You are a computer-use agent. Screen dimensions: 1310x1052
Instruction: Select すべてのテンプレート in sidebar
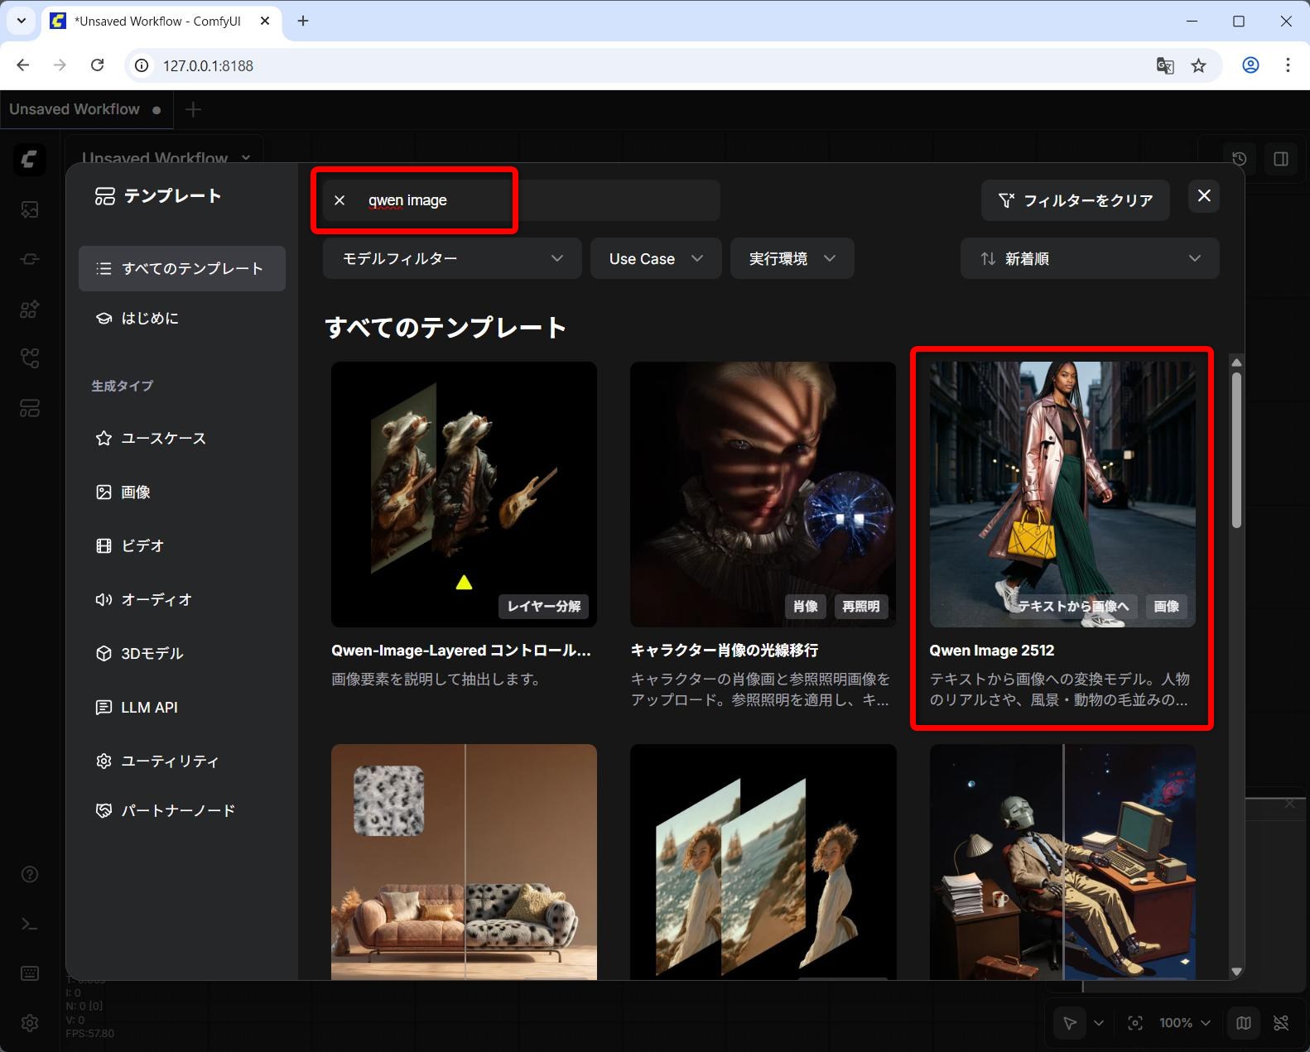pyautogui.click(x=182, y=268)
